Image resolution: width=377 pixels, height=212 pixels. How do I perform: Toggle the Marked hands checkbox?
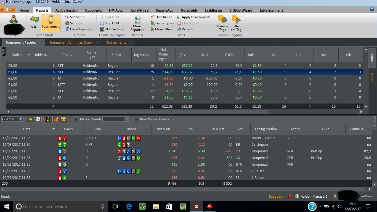[x=77, y=119]
